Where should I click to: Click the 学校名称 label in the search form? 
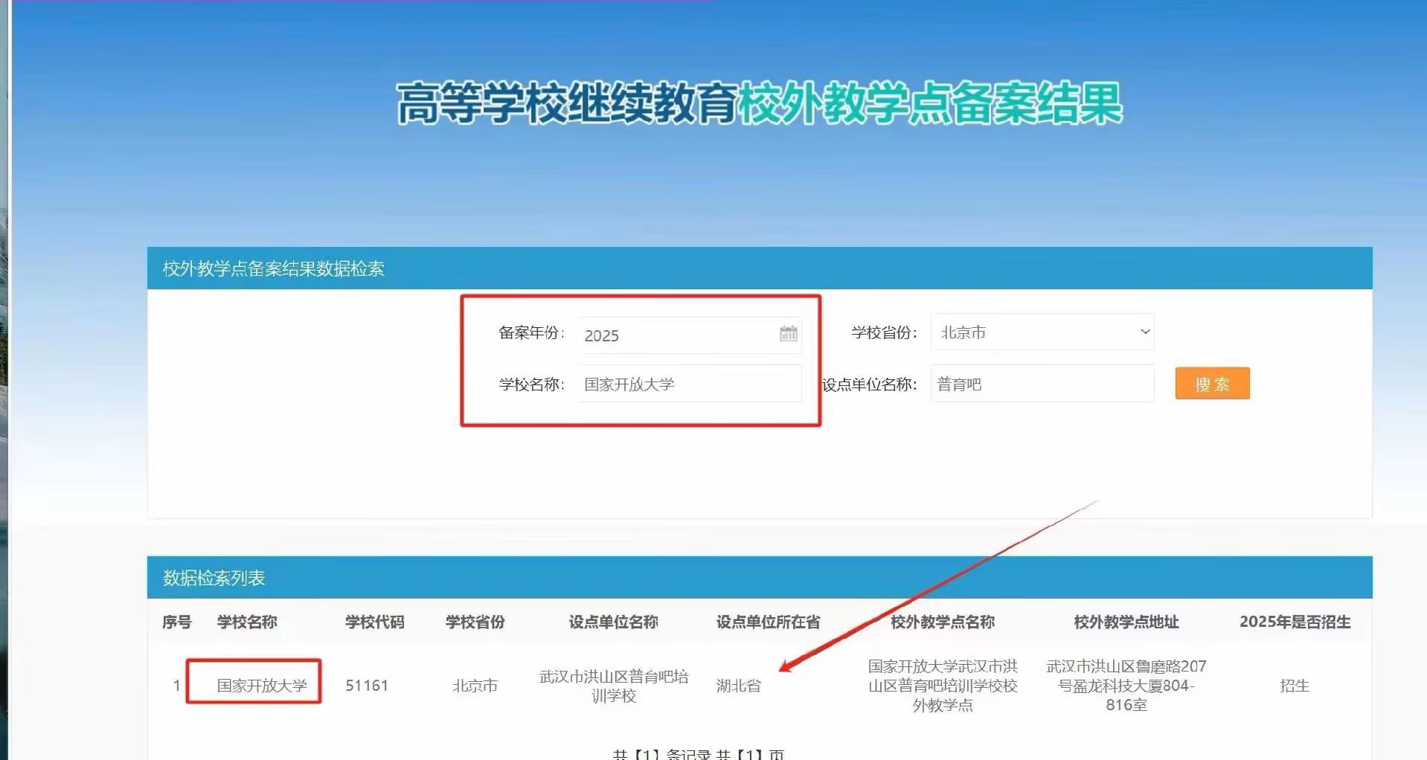[x=531, y=384]
